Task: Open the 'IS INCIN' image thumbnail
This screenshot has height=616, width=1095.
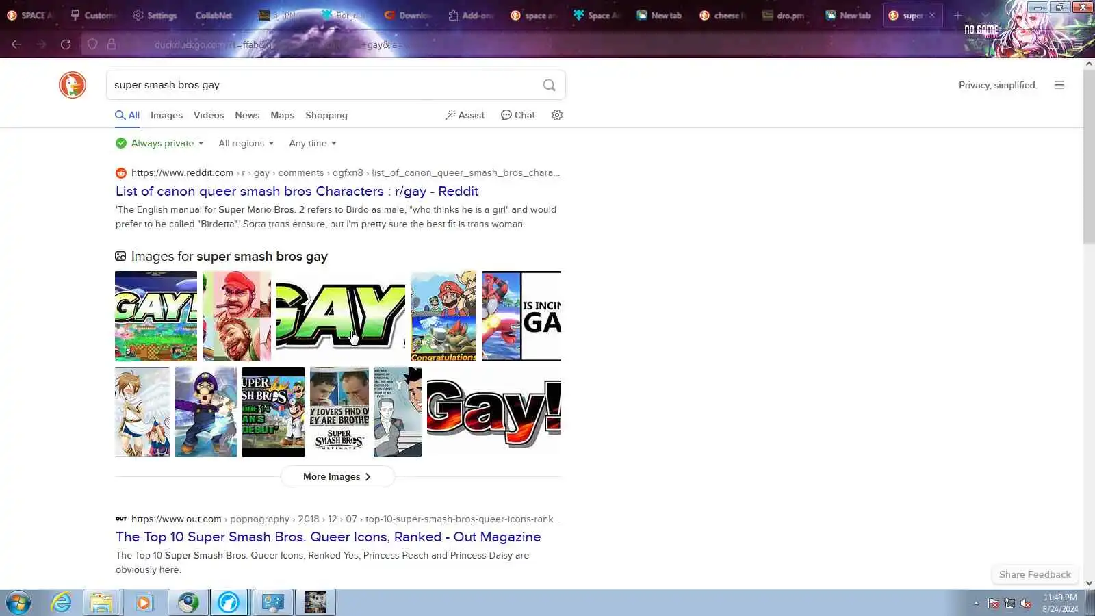Action: pos(521,316)
